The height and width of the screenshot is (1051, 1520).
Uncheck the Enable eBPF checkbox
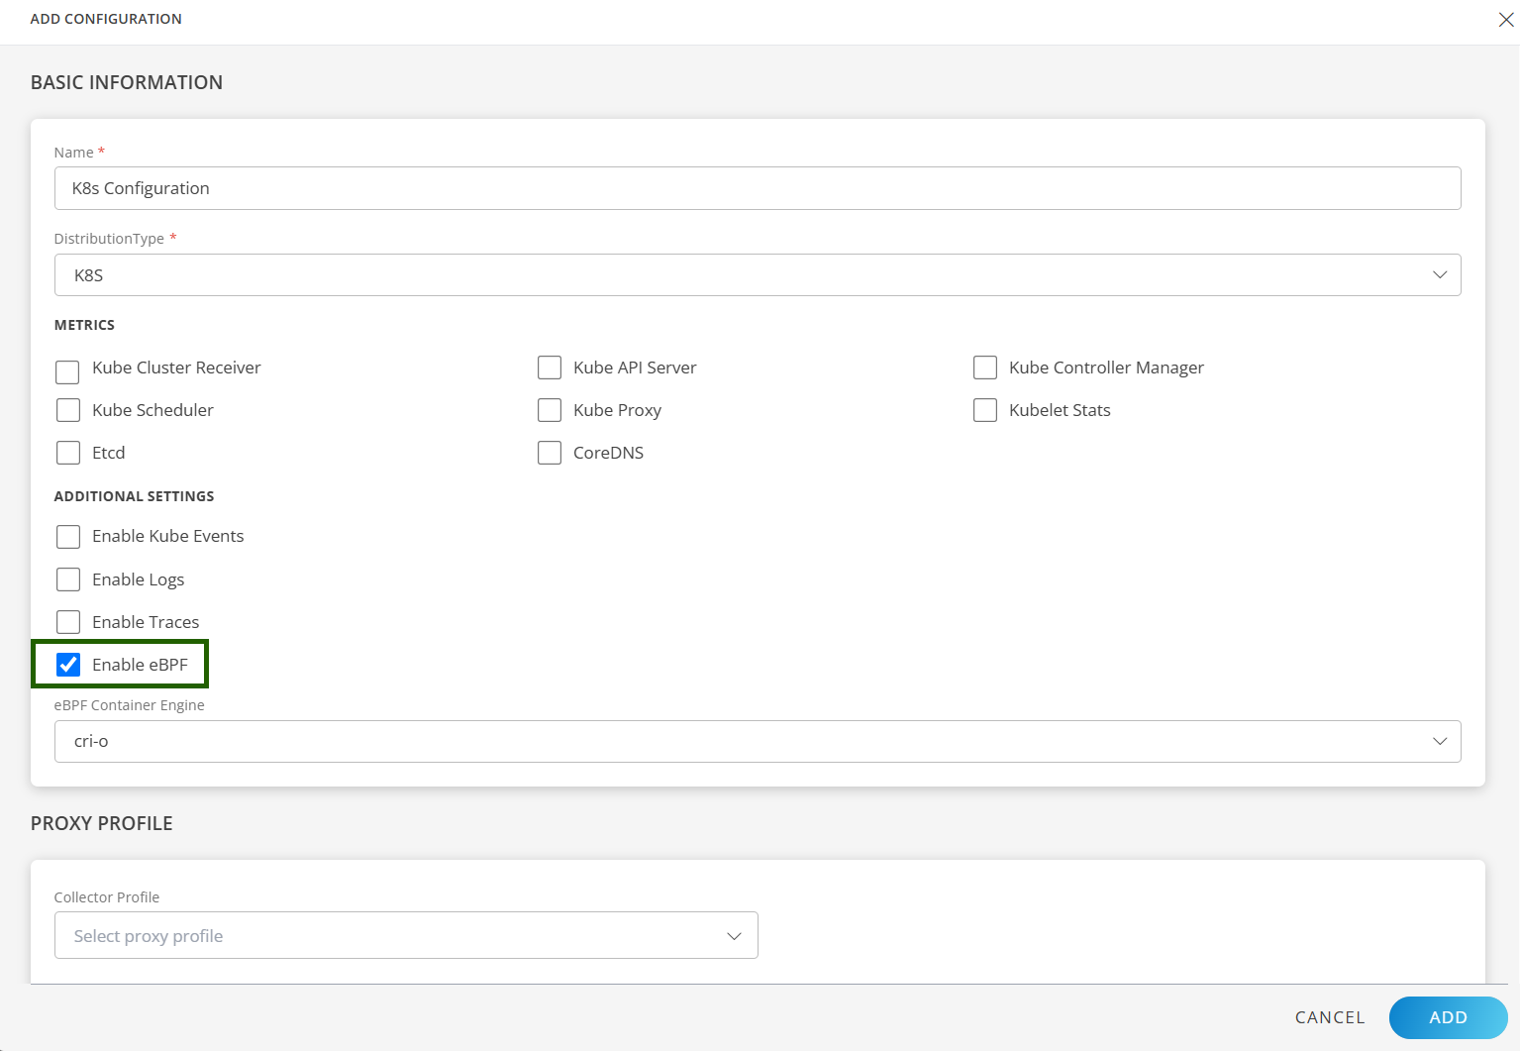68,665
